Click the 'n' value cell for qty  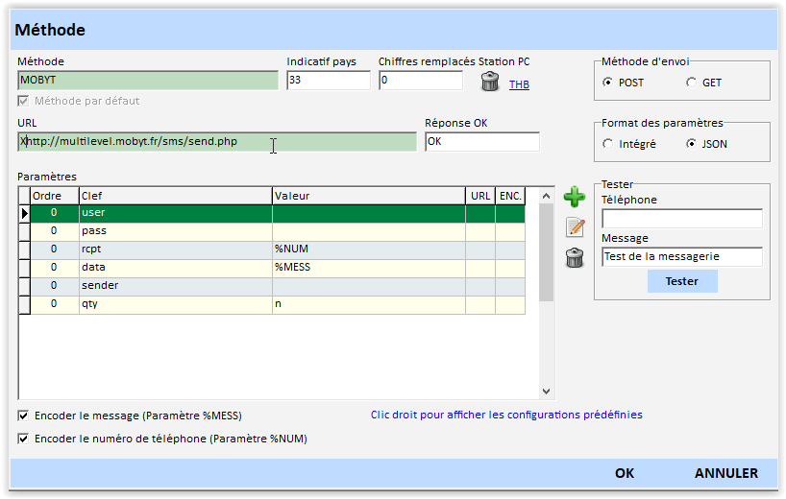[x=369, y=304]
